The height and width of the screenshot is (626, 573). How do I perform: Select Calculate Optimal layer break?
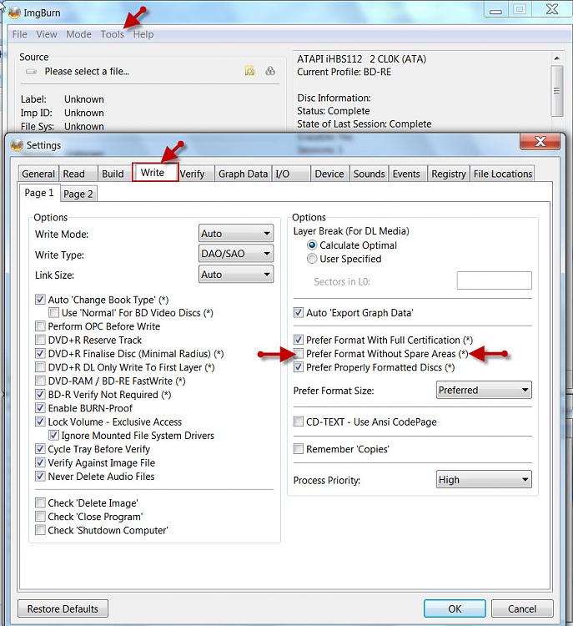tap(312, 245)
